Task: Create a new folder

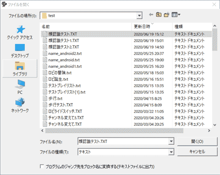Action: [x=167, y=15]
